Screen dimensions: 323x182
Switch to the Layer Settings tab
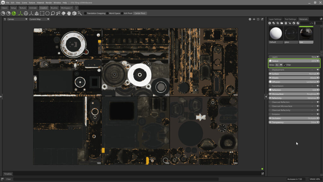[x=275, y=19]
